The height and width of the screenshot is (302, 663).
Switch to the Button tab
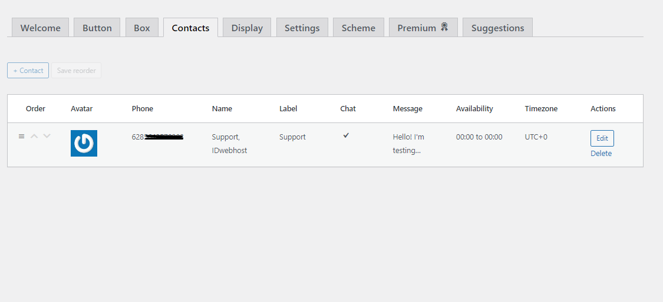pos(97,28)
